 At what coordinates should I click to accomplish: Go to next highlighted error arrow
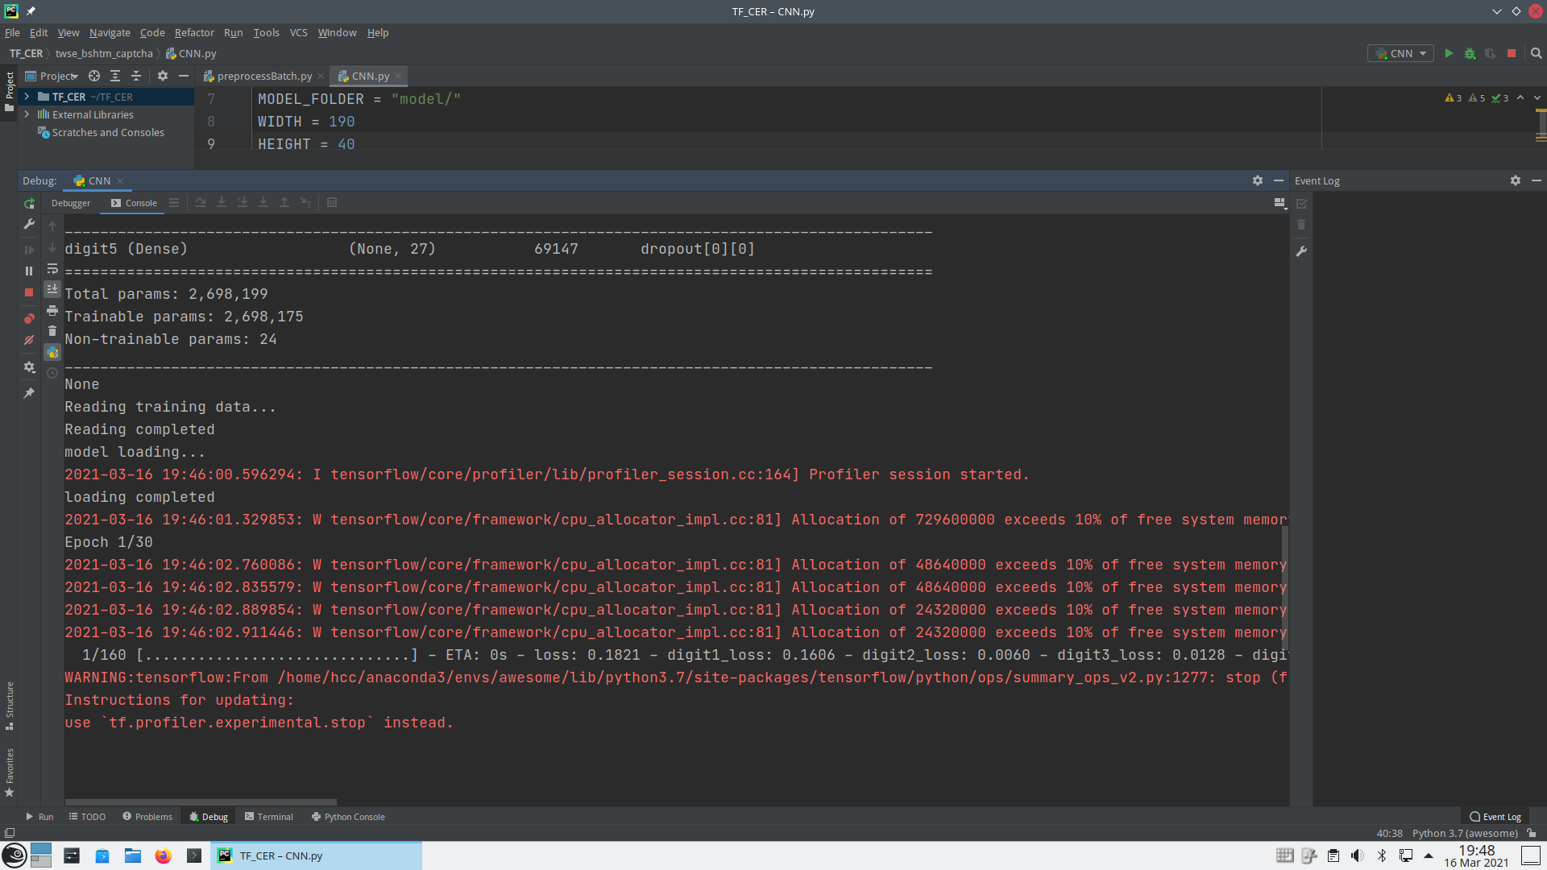[1537, 97]
